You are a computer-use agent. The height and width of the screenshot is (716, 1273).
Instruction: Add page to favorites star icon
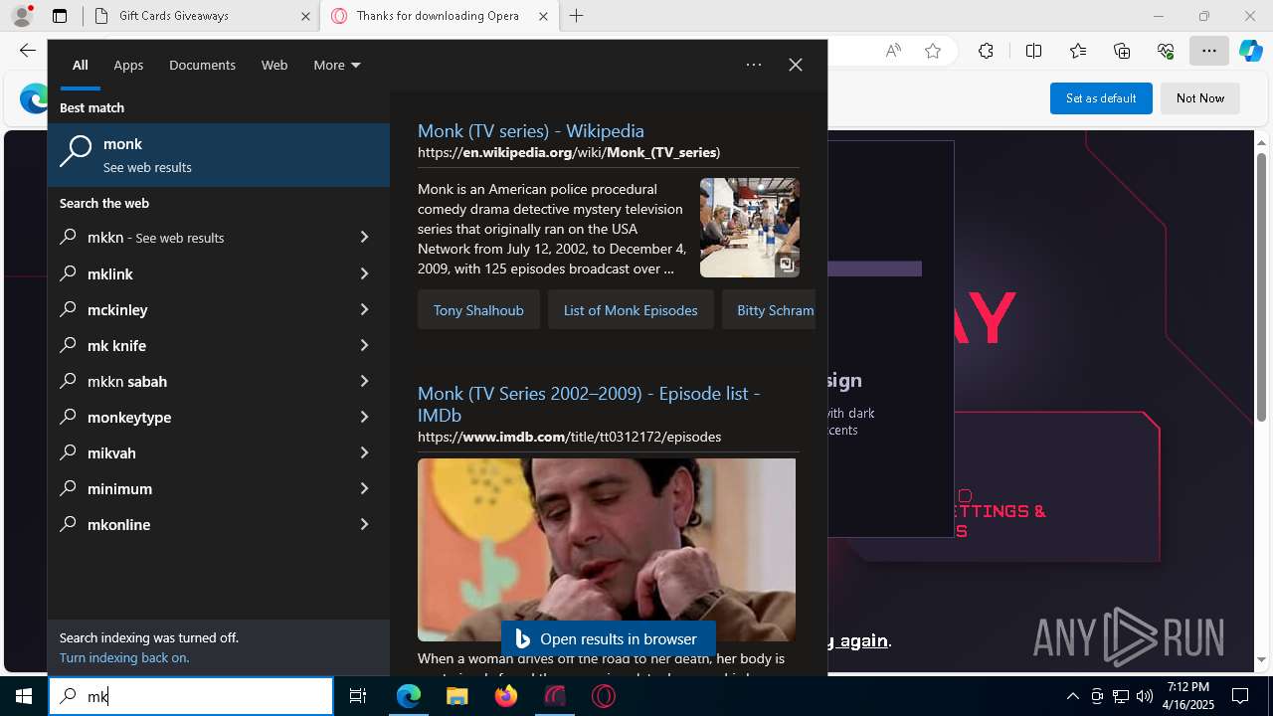coord(933,51)
